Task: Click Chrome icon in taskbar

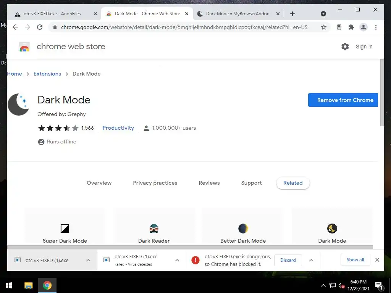Action: tap(47, 285)
